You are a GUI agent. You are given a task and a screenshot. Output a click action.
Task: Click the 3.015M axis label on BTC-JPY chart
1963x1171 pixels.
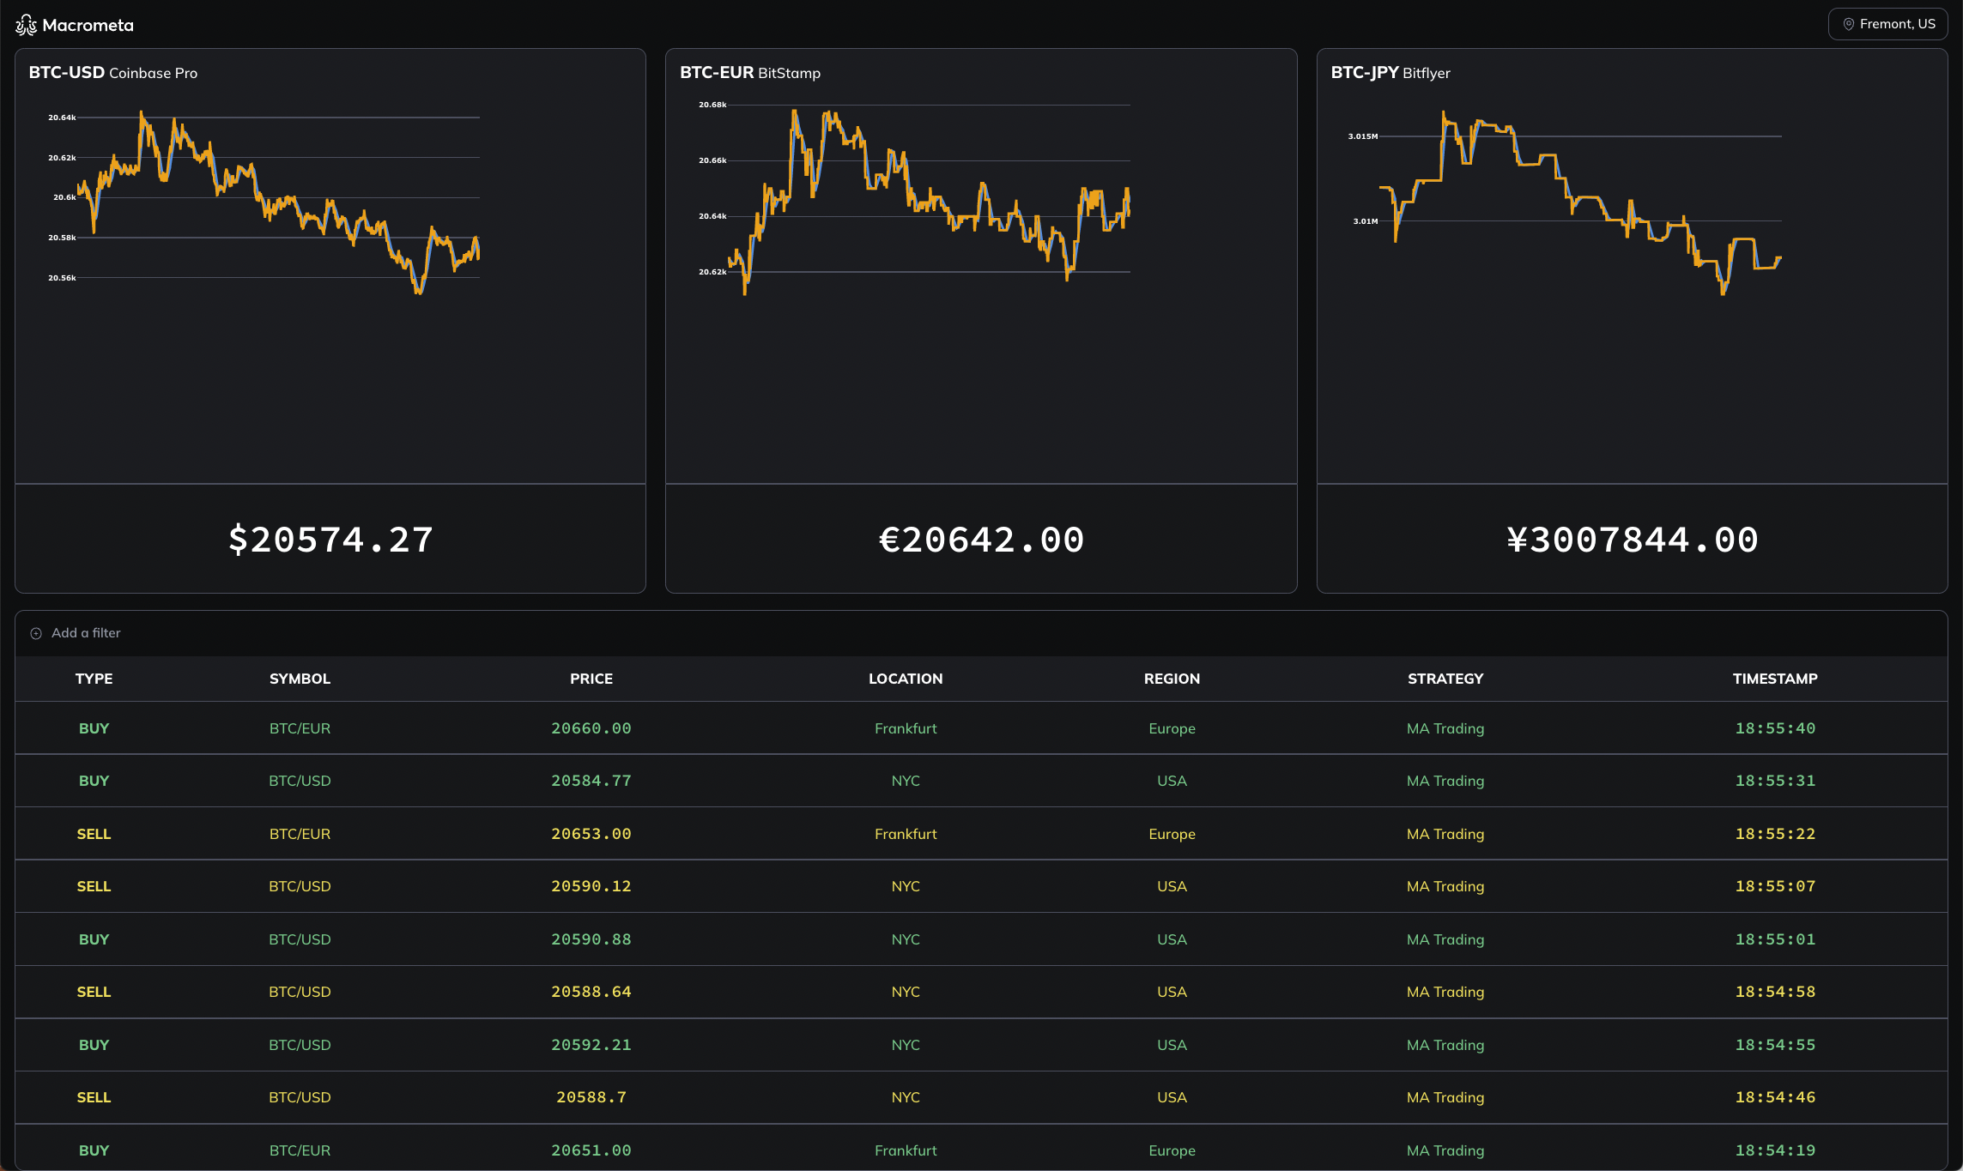coord(1363,136)
